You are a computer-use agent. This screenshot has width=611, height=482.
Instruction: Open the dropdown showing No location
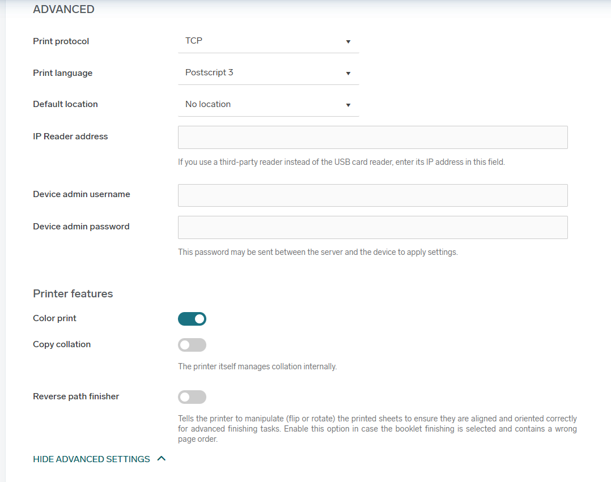pos(268,105)
